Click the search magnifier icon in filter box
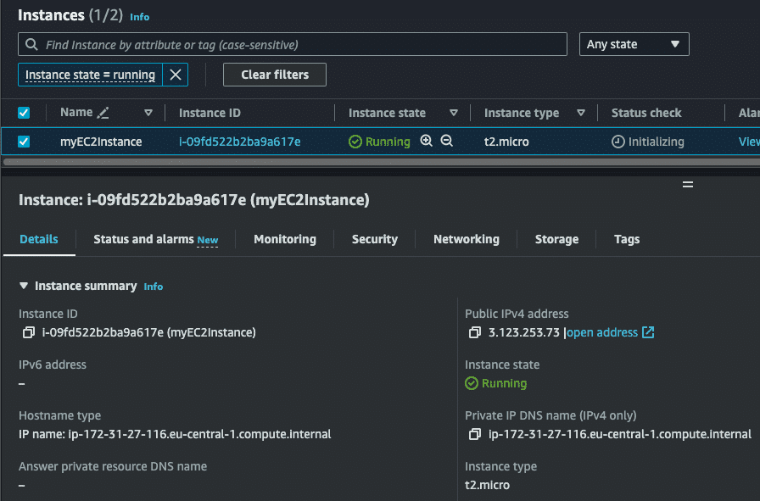Screen dimensions: 760x501 click(x=31, y=45)
